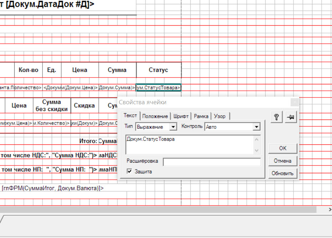Click the help question mark icon
332x238 pixels.
276,117
